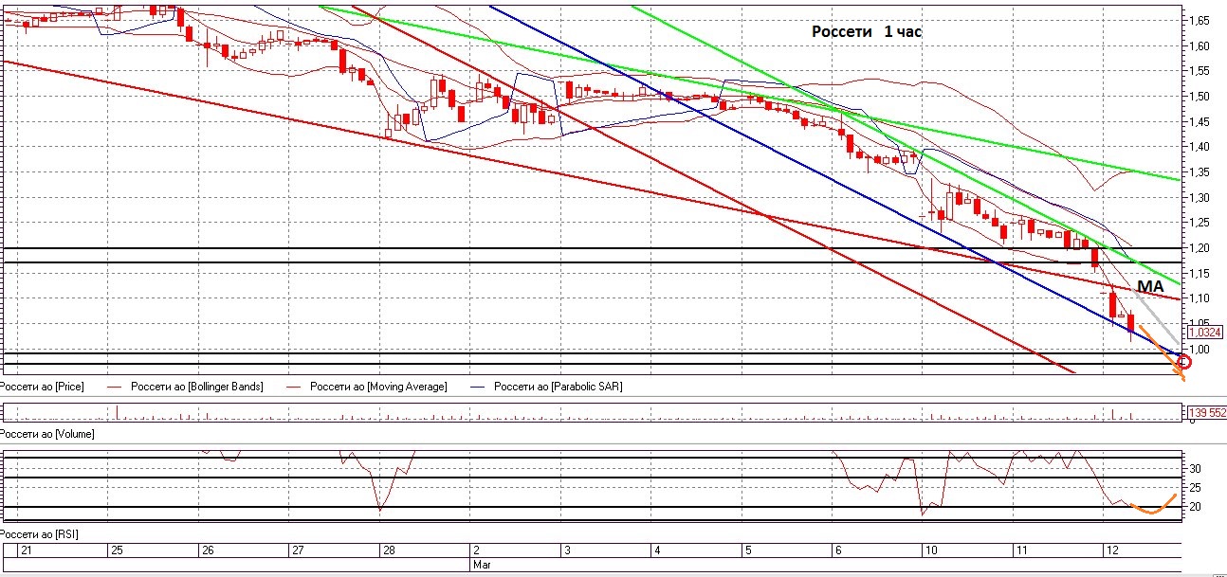Select the "Россети ао [Parabolic SAR]" legend entry
Screen dimensions: 1227x577
[559, 387]
